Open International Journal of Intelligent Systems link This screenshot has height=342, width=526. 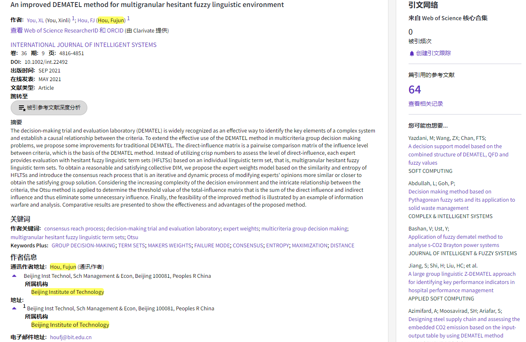(x=84, y=45)
